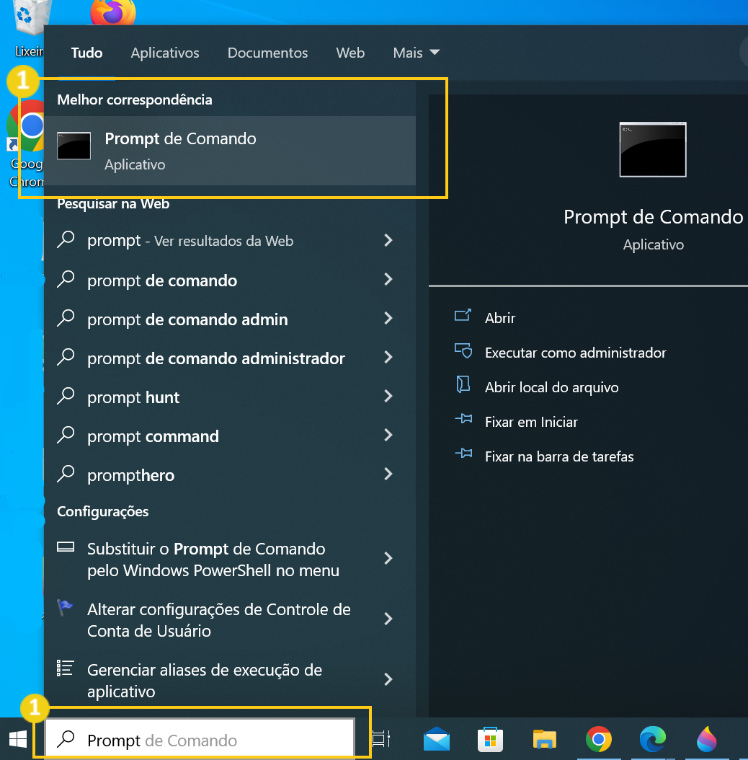Click Fixar em Iniciar
The image size is (748, 760).
(531, 422)
